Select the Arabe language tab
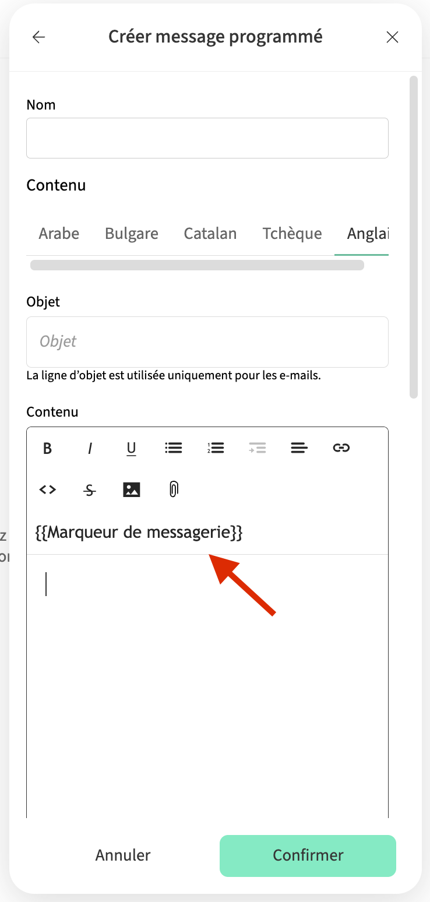430x902 pixels. pos(59,234)
